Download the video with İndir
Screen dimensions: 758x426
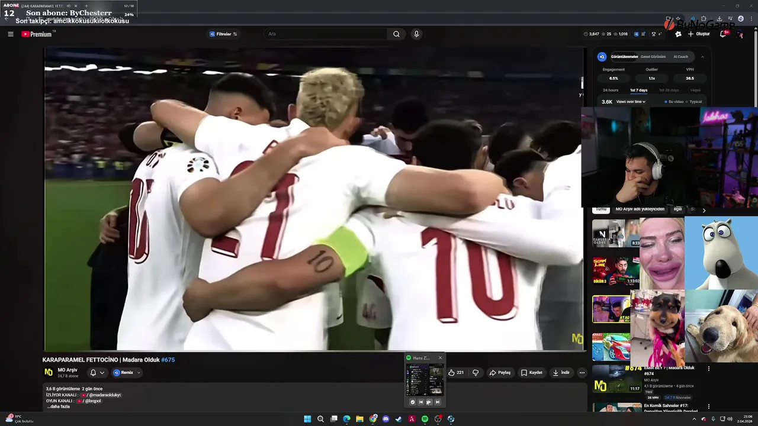tap(561, 373)
